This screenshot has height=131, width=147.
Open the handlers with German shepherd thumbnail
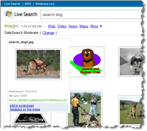pos(84,109)
